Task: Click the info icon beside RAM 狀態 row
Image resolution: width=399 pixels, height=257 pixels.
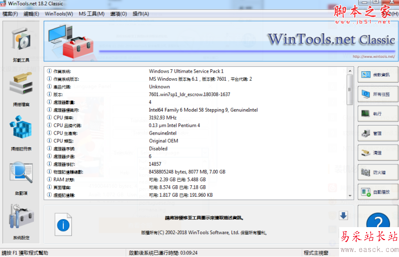Action: coord(49,179)
